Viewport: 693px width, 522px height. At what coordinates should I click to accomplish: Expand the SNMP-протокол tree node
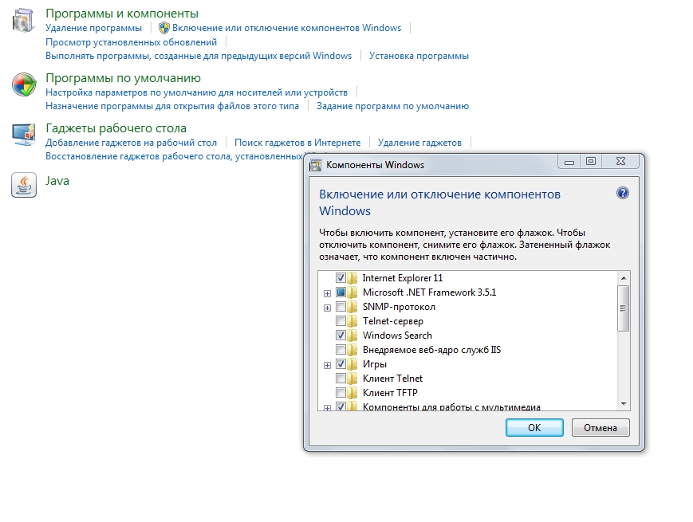pos(327,308)
